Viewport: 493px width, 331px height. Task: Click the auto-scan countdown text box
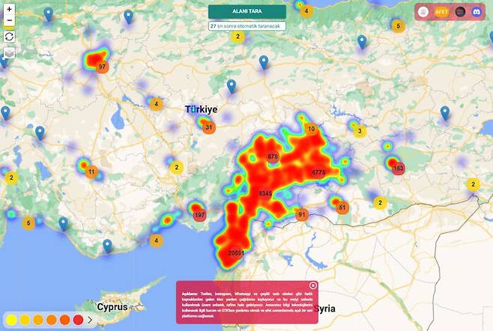(246, 25)
